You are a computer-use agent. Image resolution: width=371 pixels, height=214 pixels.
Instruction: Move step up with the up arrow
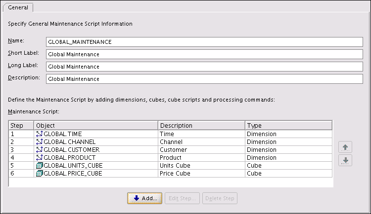pyautogui.click(x=345, y=146)
